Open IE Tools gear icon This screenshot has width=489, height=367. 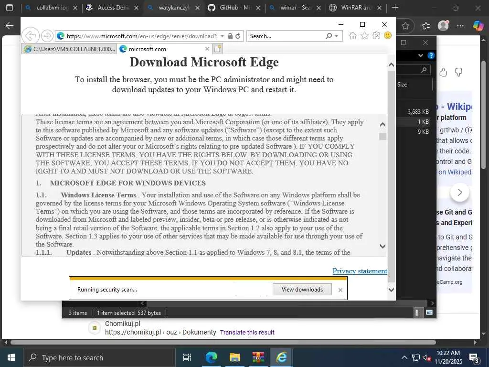tap(376, 35)
